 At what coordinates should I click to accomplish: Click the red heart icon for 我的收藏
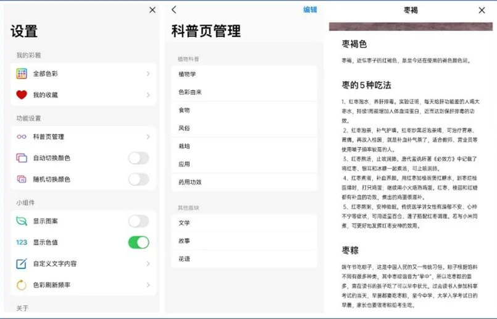tap(22, 95)
